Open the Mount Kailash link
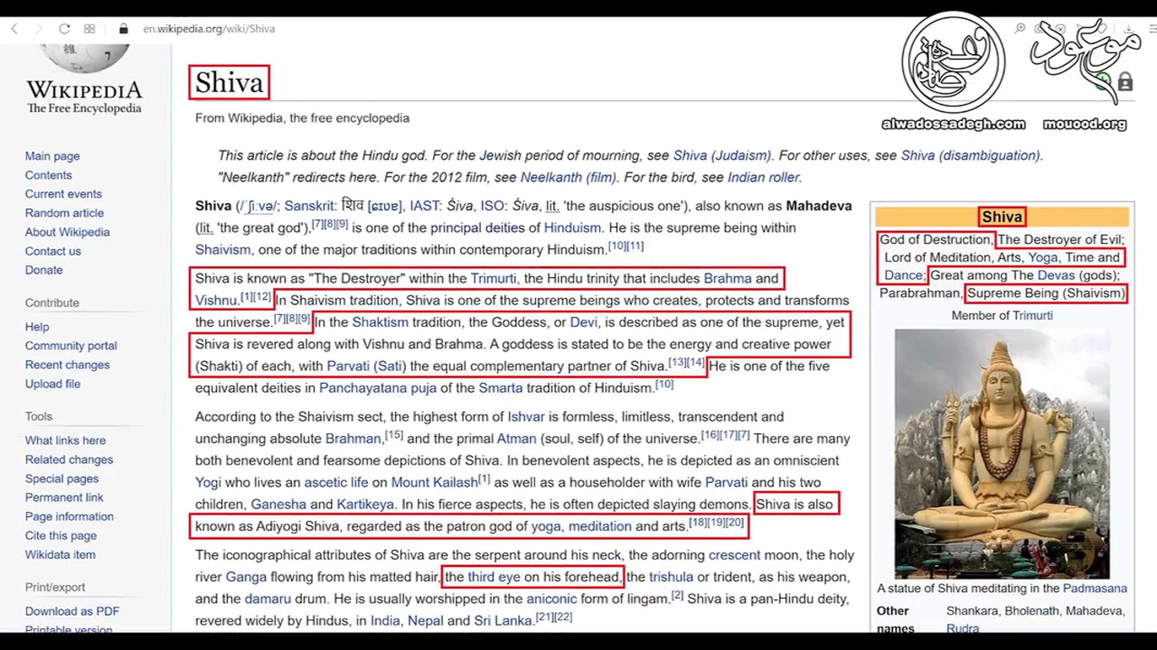 pos(434,482)
